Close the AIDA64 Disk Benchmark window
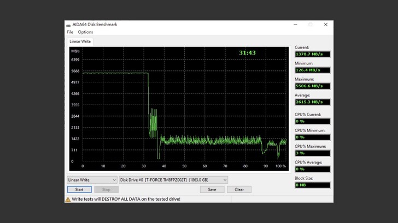 click(x=326, y=25)
